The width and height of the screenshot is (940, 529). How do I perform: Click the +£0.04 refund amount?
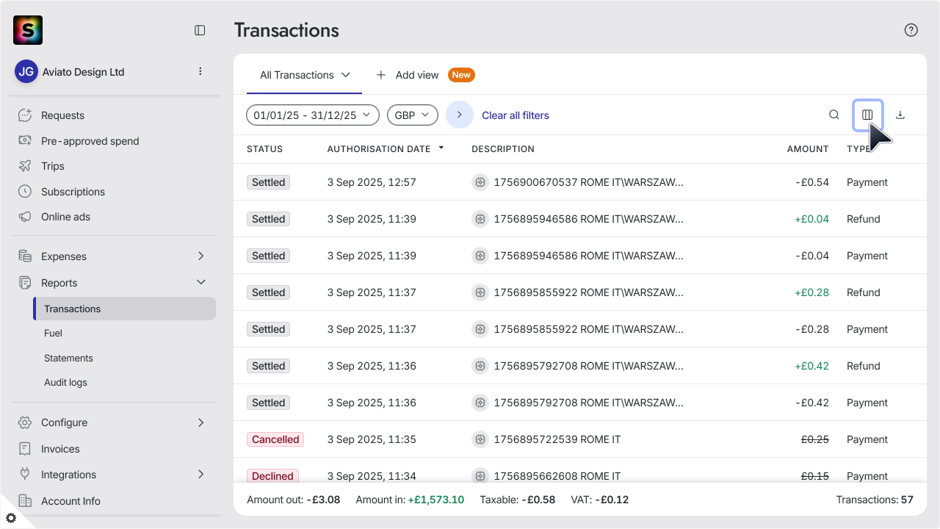(x=811, y=219)
